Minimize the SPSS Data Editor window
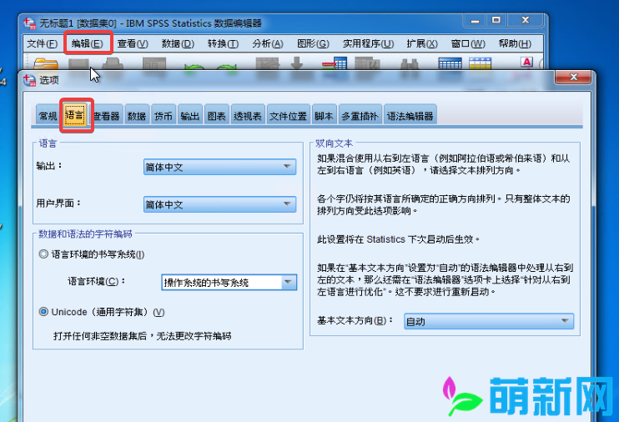Viewport: 619px width, 422px height. [x=475, y=21]
